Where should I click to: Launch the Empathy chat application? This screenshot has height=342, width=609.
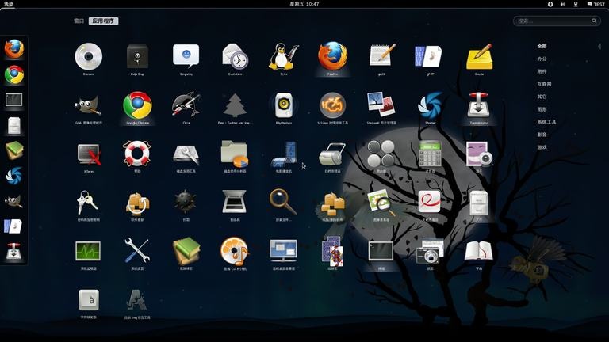(186, 57)
